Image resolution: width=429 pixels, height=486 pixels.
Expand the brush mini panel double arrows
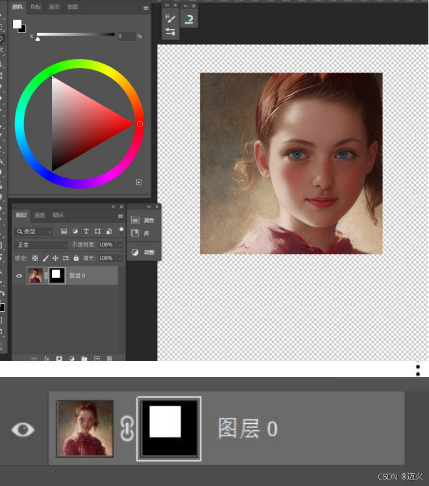click(x=167, y=5)
